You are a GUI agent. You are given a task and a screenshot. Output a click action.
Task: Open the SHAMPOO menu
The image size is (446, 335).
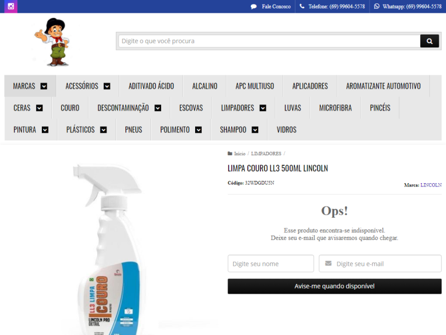click(x=233, y=130)
